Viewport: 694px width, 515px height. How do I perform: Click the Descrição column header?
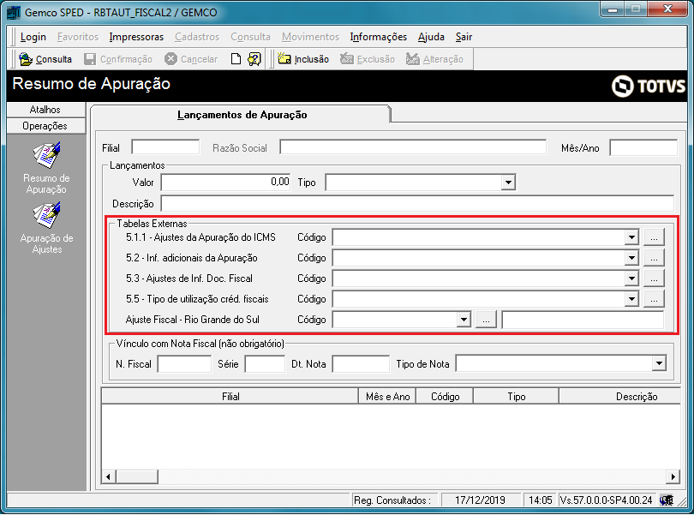point(619,397)
